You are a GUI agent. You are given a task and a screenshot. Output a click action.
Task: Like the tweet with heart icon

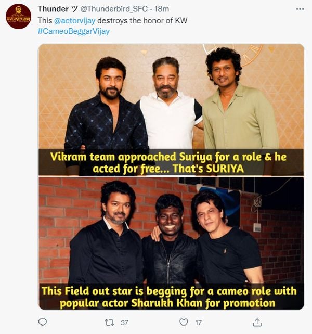tap(183, 323)
